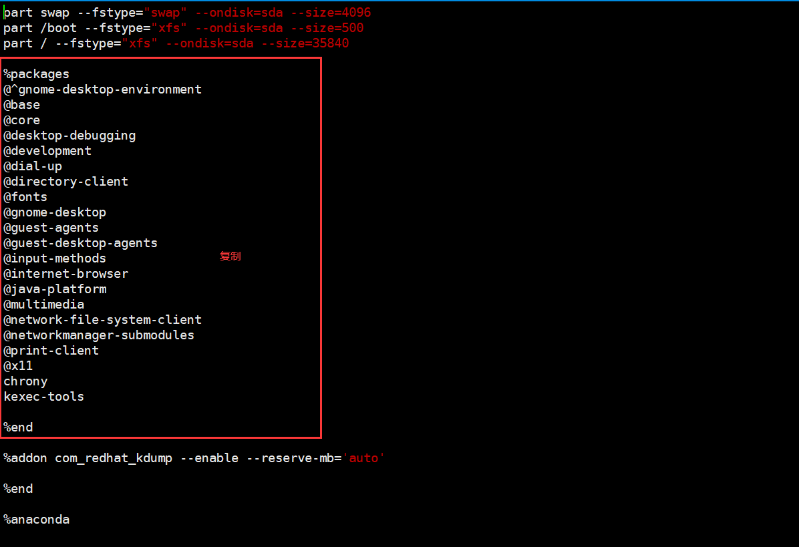Image resolution: width=799 pixels, height=547 pixels.
Task: Click the 'part /boot' partition line
Action: click(184, 27)
